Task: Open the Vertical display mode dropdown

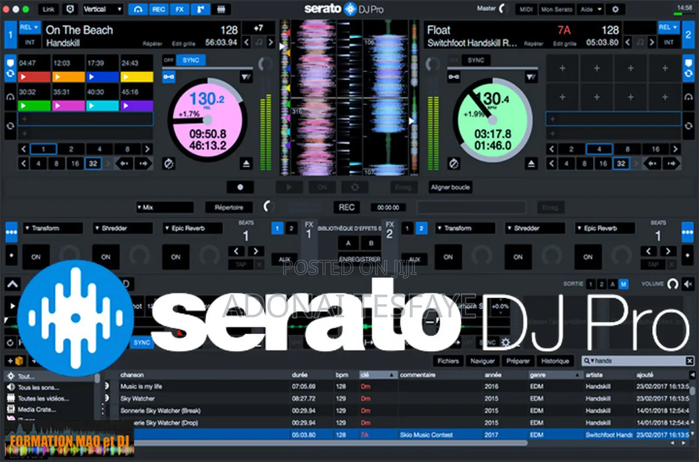Action: point(102,9)
